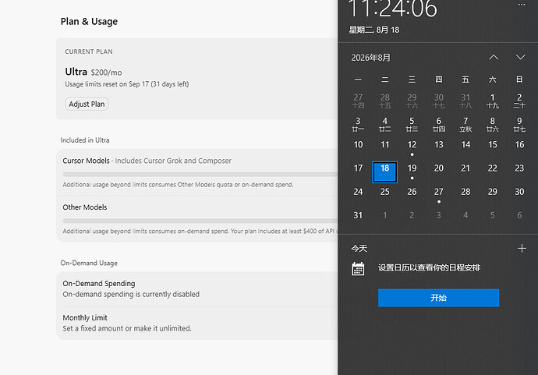This screenshot has height=375, width=538.
Task: Open the three-dot menu above the calendar
Action: pos(522,5)
